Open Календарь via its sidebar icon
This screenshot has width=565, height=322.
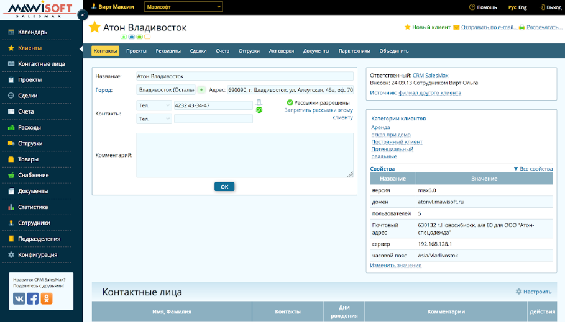tap(11, 32)
